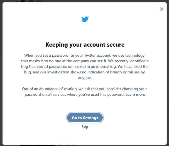
Task: Click the blue Twitter bird logo
Action: click(85, 19)
